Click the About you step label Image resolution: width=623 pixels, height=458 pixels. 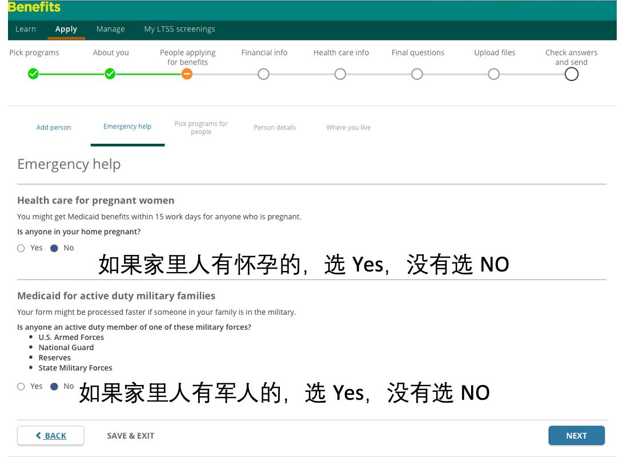(111, 52)
